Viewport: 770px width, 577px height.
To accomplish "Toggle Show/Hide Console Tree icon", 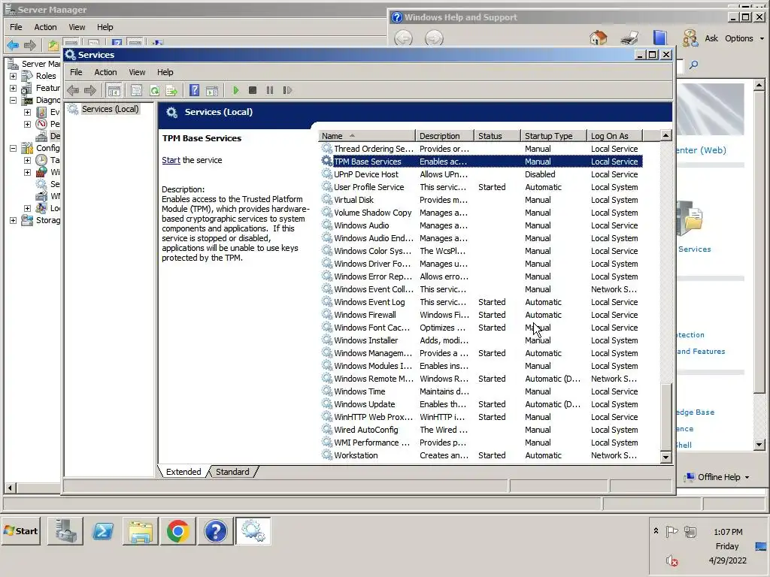I will (114, 90).
